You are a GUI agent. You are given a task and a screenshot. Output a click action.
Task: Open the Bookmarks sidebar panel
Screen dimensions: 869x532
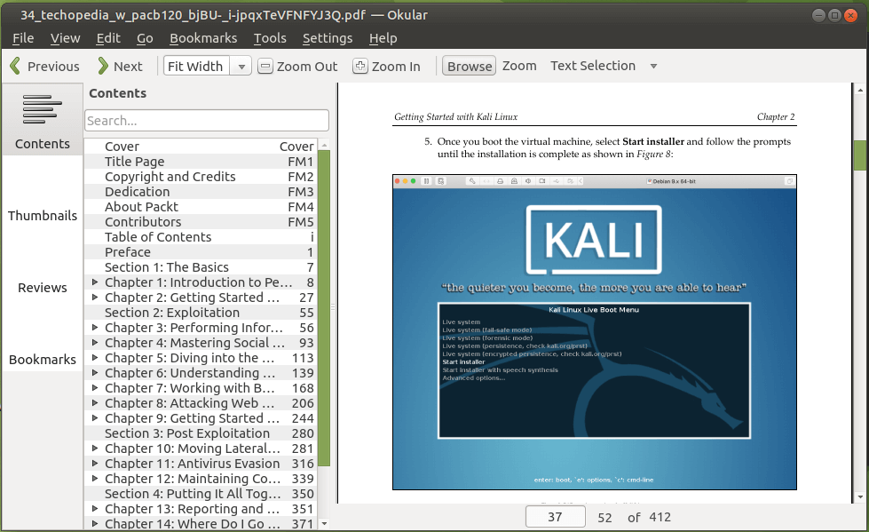tap(42, 360)
